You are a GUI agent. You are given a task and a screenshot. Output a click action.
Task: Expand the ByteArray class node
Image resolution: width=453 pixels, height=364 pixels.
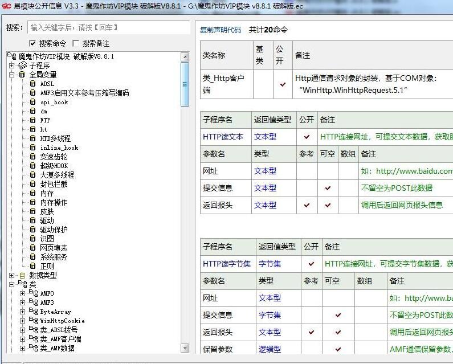[22, 312]
